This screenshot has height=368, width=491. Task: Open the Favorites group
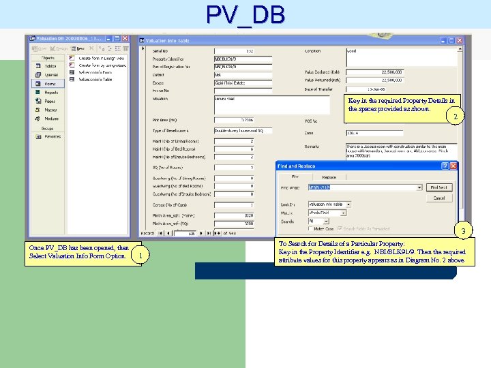[47, 136]
